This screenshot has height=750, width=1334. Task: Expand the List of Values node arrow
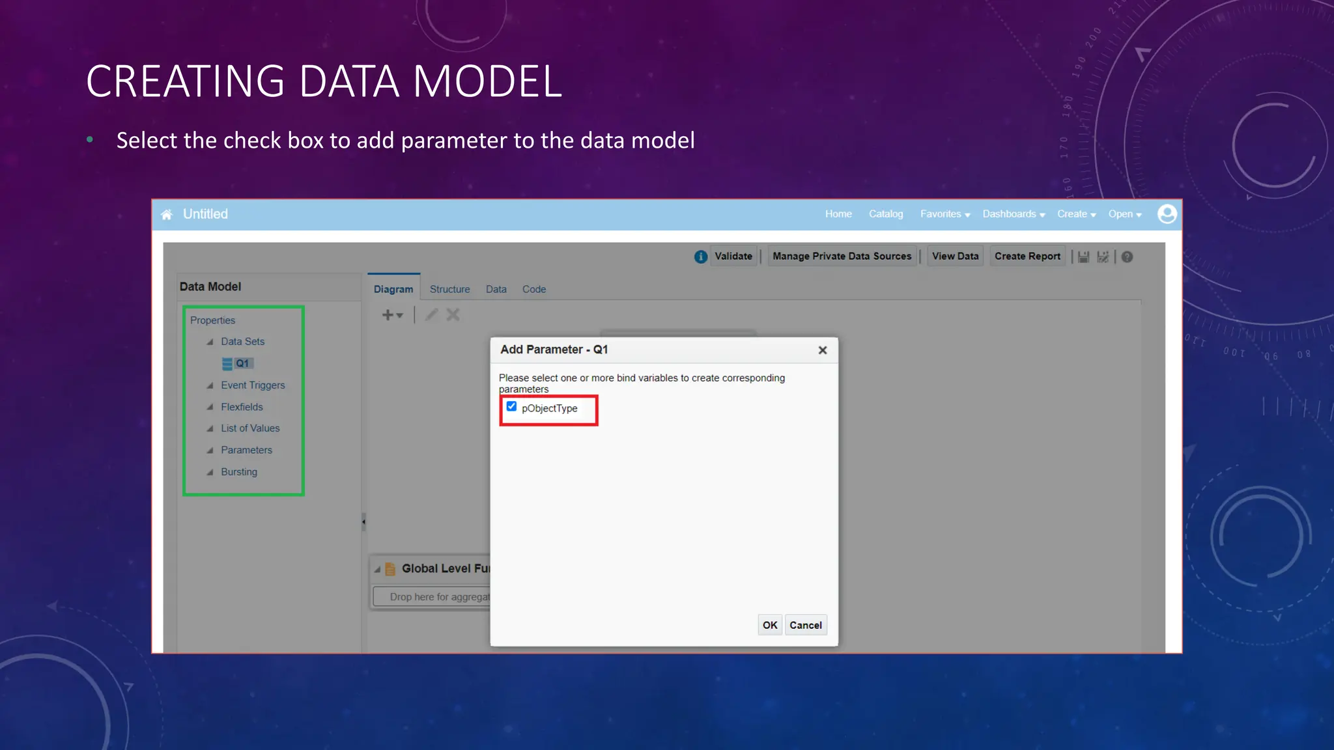[x=210, y=428]
